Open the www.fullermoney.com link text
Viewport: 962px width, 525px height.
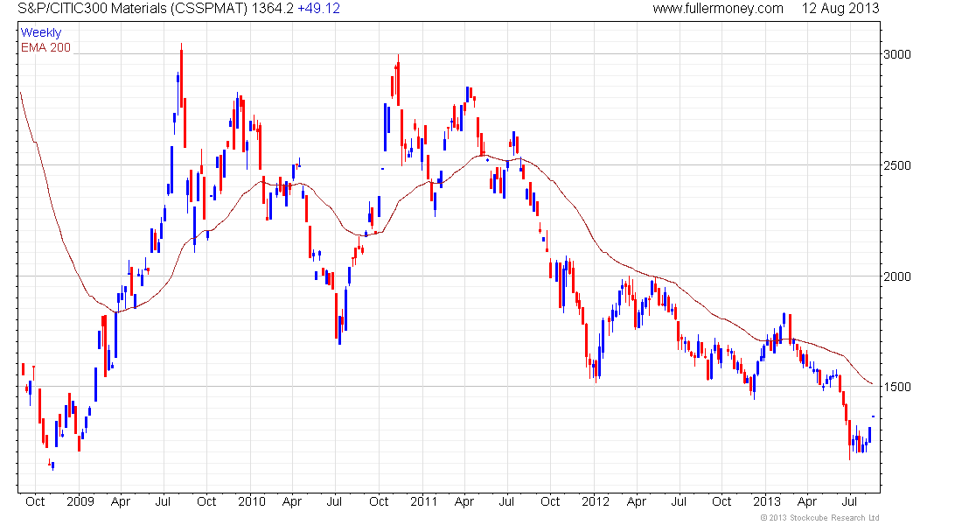pos(718,9)
